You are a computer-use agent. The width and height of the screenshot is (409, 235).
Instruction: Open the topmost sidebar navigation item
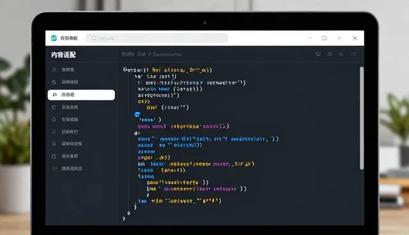click(63, 70)
